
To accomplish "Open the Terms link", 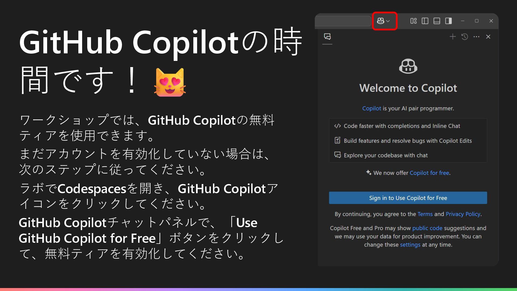I will (x=425, y=214).
